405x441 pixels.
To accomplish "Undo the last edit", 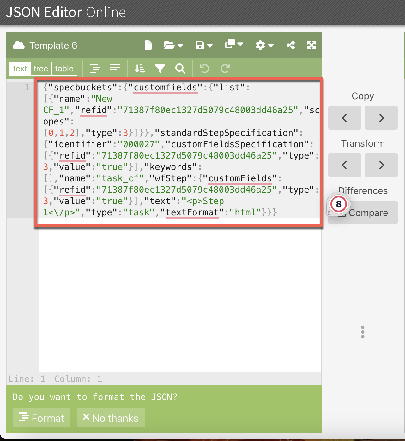I will coord(204,68).
